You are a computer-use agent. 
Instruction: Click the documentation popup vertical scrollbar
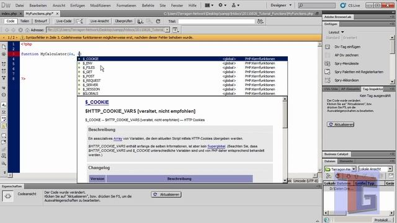click(285, 139)
